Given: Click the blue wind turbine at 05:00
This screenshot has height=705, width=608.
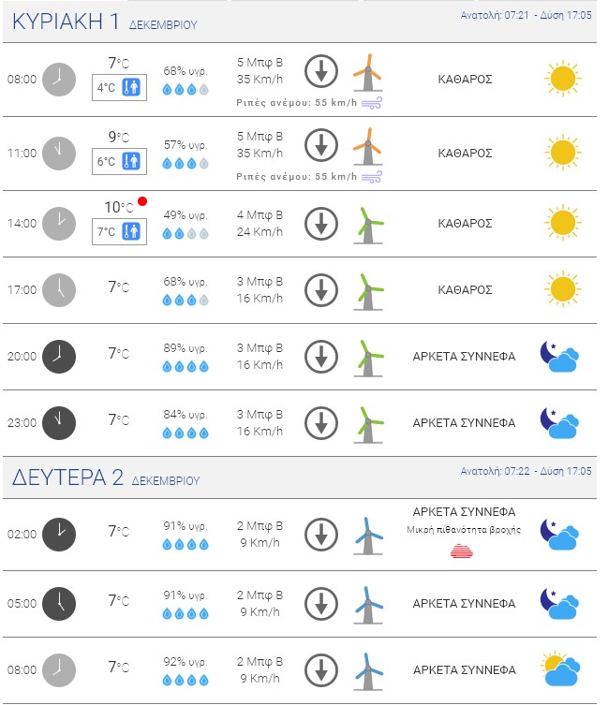Looking at the screenshot, I should click(x=367, y=604).
